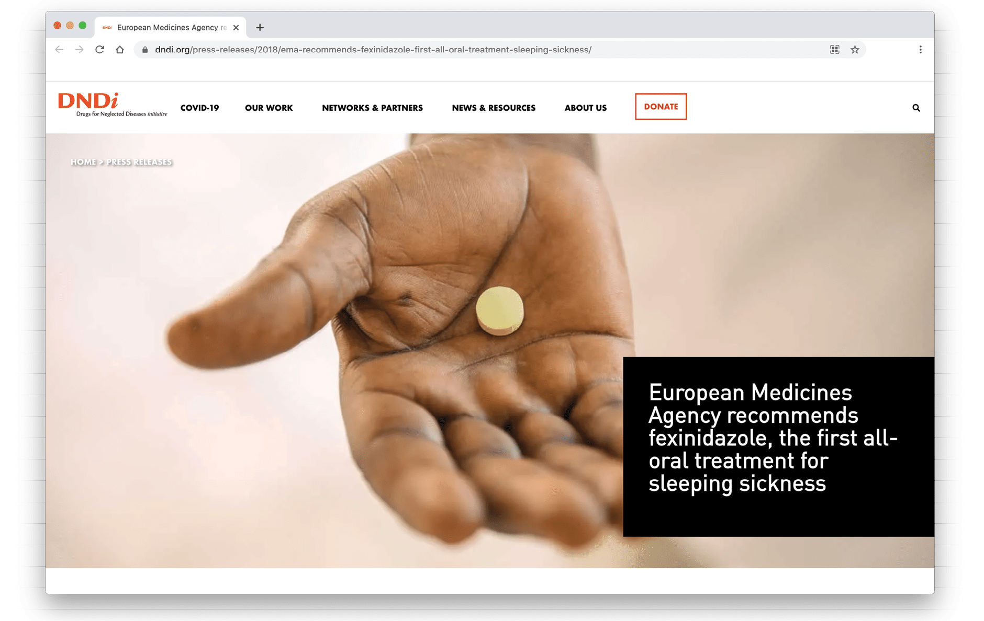The height and width of the screenshot is (621, 984).
Task: Reload the page with the refresh icon
Action: pyautogui.click(x=99, y=50)
